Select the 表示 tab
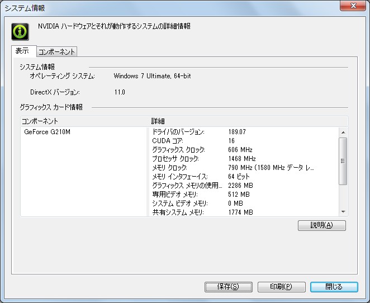The width and height of the screenshot is (370, 303). pos(24,51)
